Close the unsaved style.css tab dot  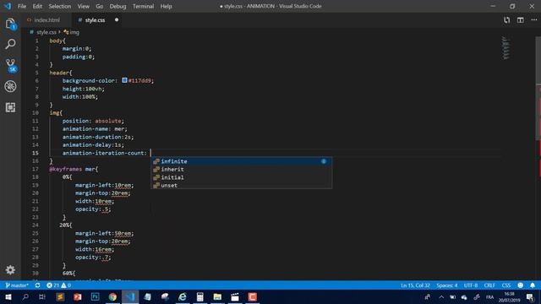pos(117,20)
